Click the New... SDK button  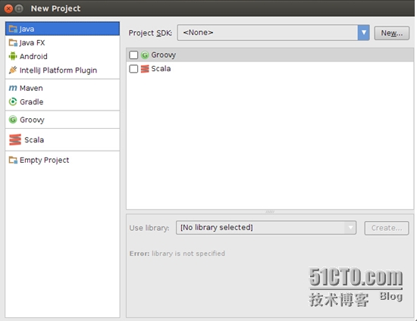(x=392, y=33)
